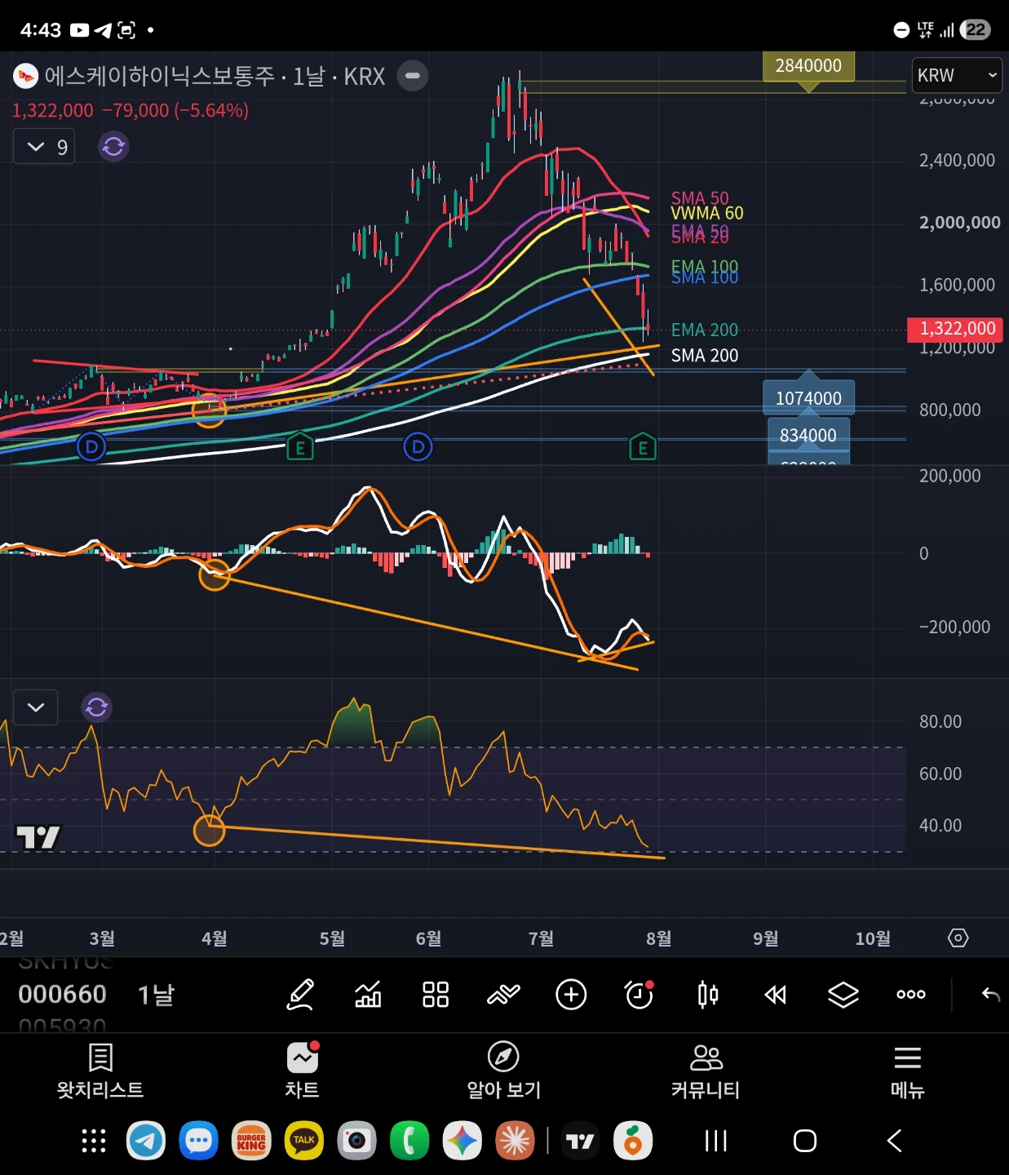Open the Android app drawer grid

[x=94, y=1141]
